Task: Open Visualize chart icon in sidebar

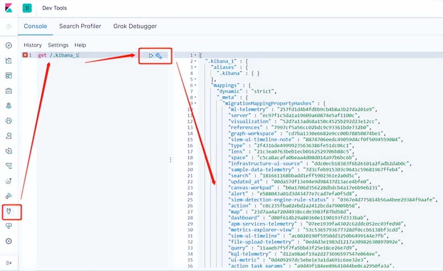Action: [x=9, y=60]
